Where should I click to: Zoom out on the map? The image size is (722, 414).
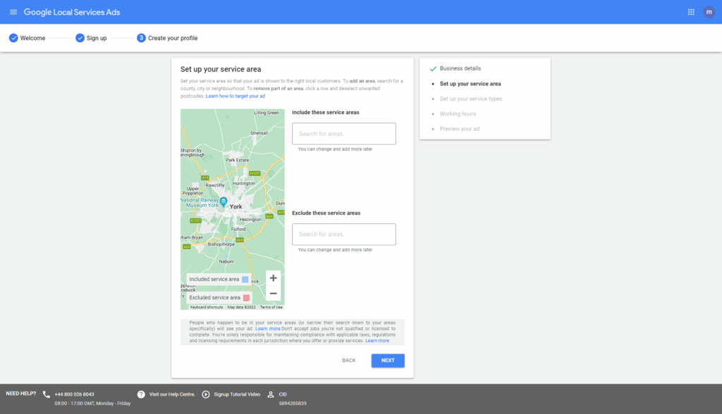[x=273, y=294]
